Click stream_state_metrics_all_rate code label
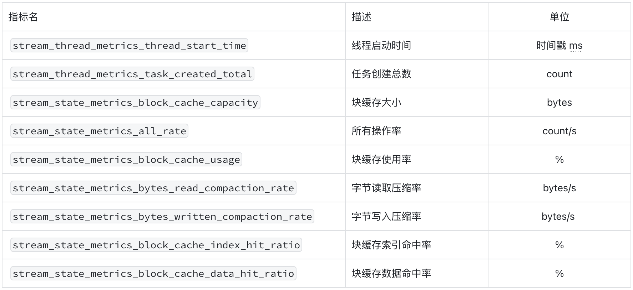Screen dimensions: 633x290 [99, 131]
